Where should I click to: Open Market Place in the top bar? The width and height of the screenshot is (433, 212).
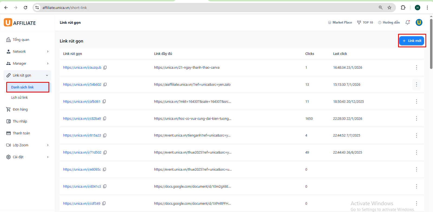[x=340, y=22]
